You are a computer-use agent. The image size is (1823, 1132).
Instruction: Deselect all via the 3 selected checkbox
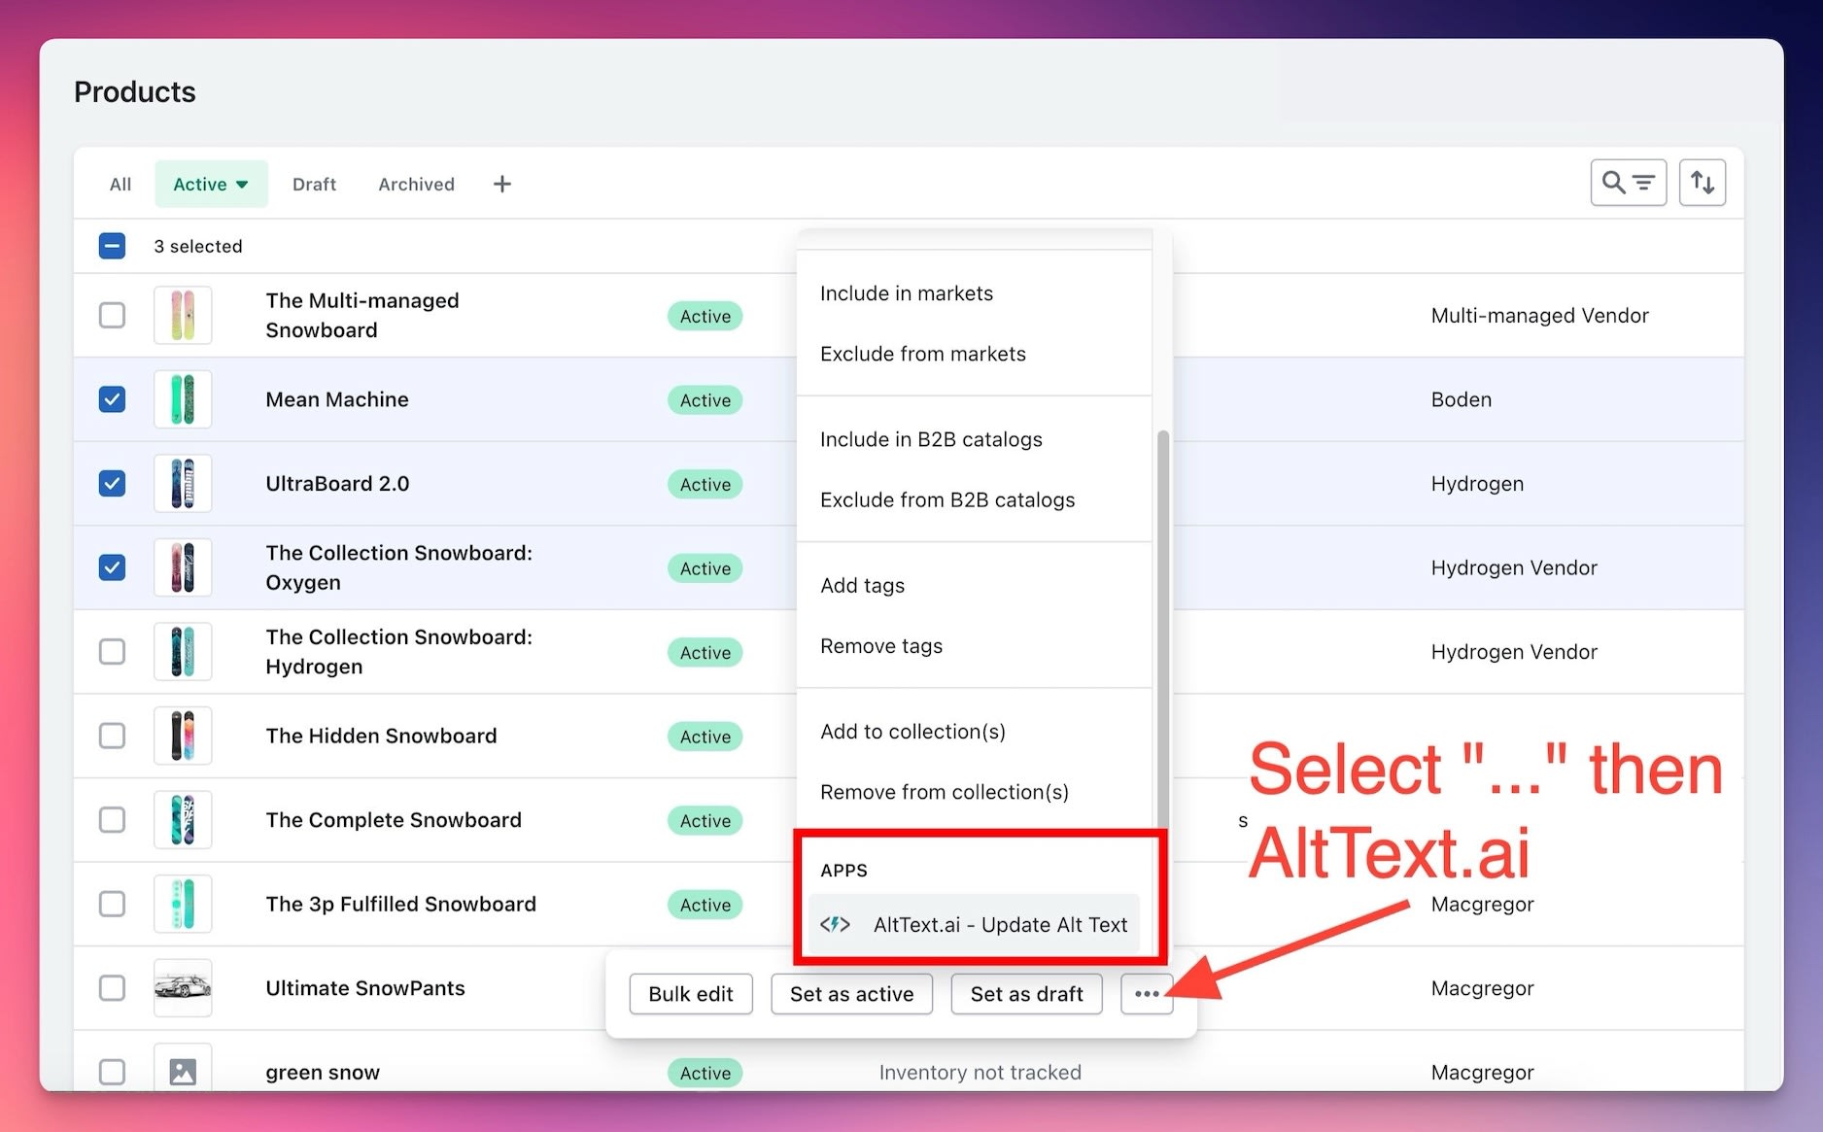tap(112, 246)
